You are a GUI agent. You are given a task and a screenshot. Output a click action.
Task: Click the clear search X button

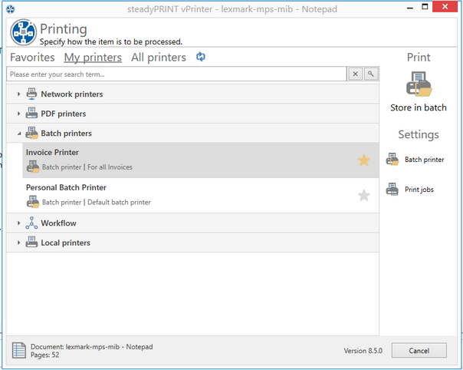coord(356,74)
